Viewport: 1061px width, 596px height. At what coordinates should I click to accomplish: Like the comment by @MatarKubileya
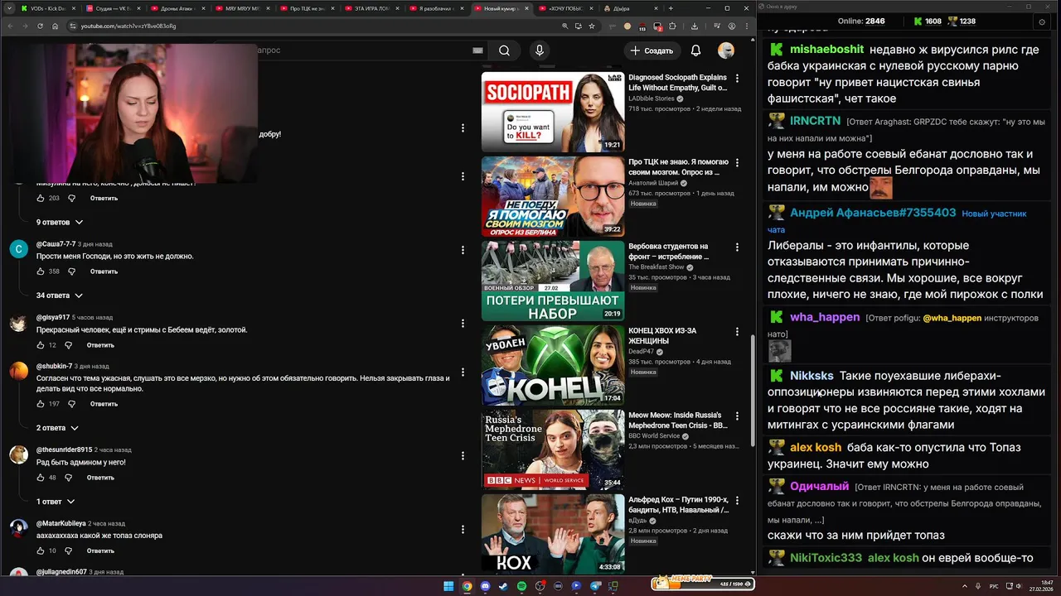click(x=41, y=550)
